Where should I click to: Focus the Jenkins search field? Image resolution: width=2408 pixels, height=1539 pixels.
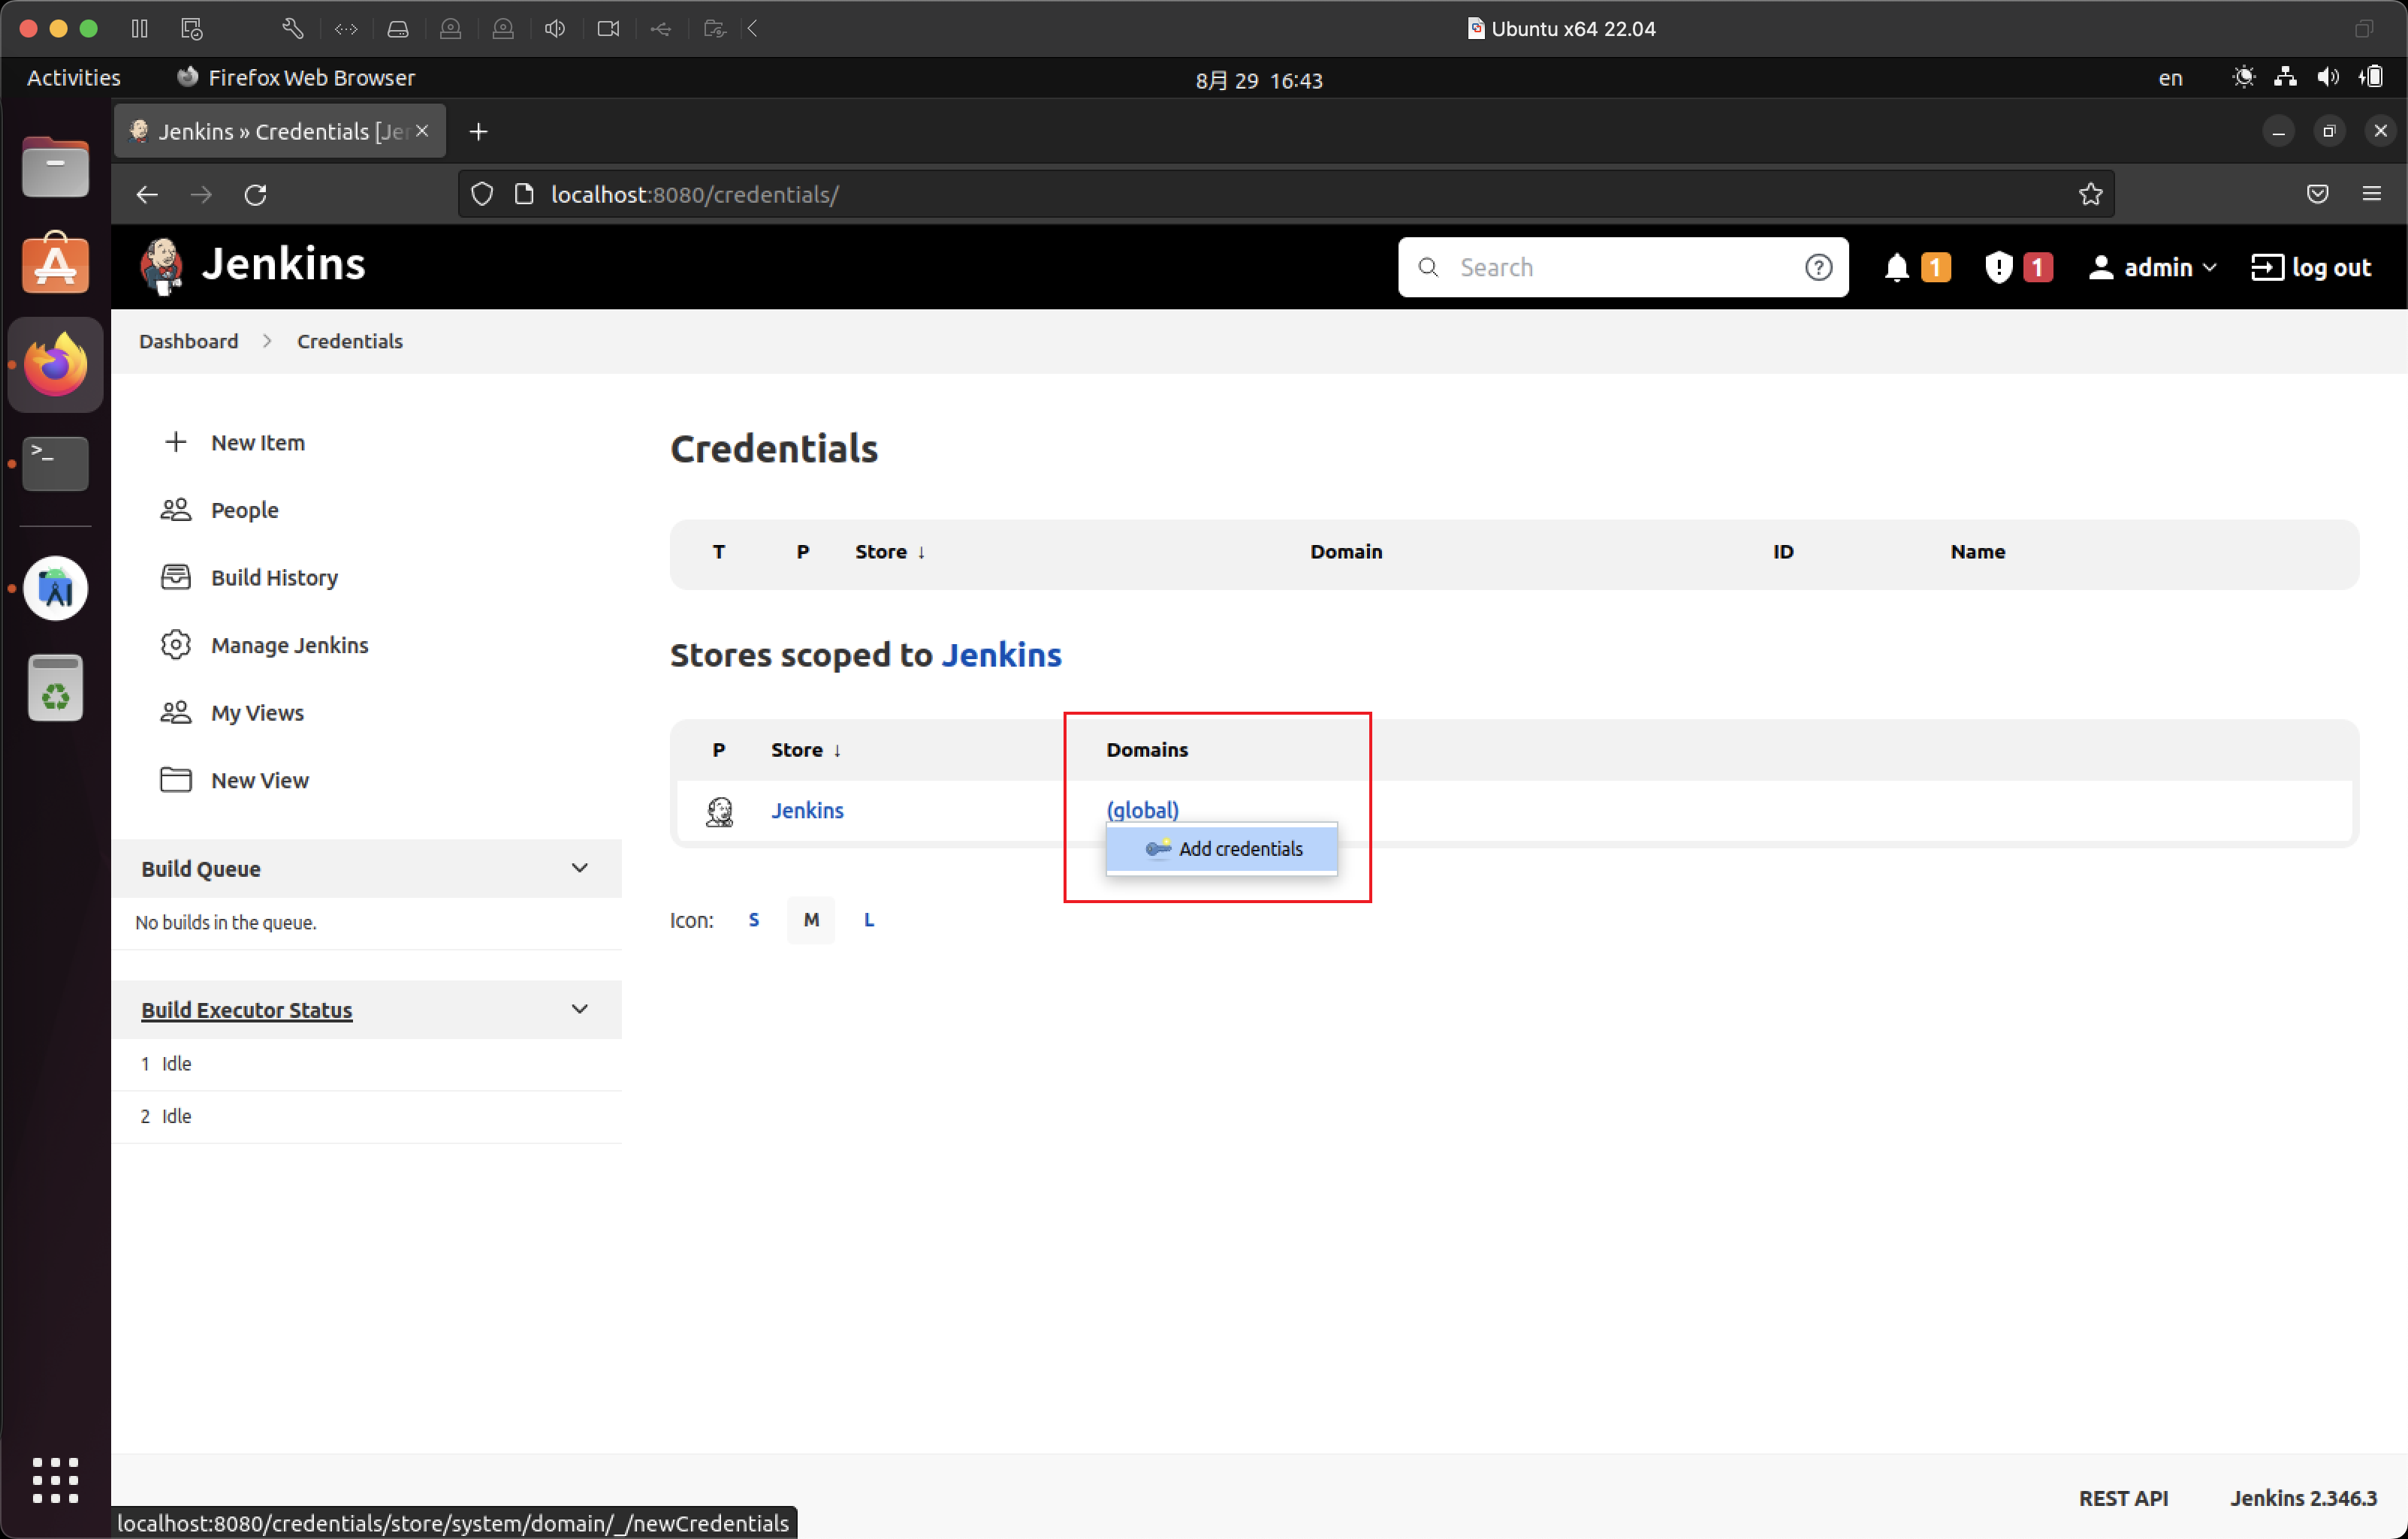click(x=1622, y=267)
